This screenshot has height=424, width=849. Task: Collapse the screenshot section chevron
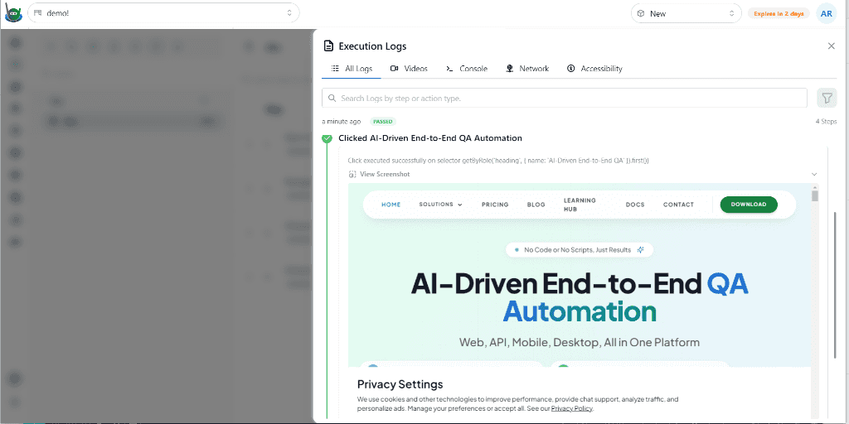tap(814, 174)
